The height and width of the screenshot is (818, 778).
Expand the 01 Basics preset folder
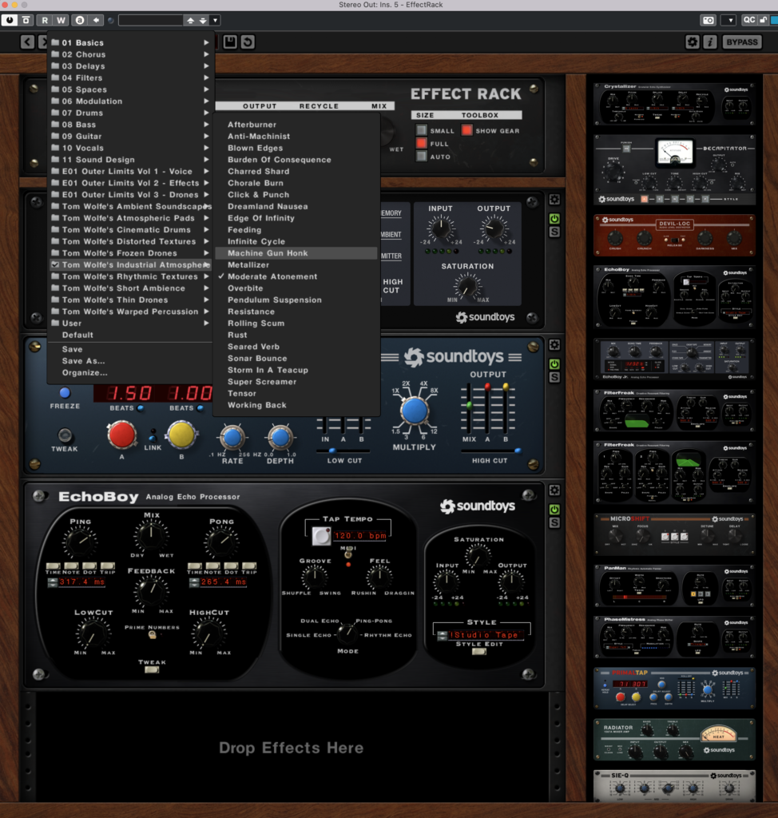130,43
